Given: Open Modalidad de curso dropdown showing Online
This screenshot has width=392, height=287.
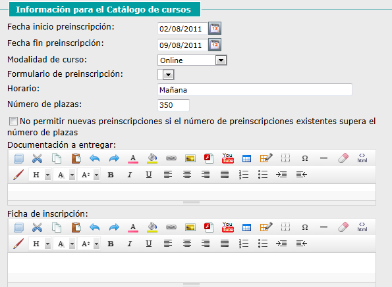Looking at the screenshot, I should tap(192, 60).
